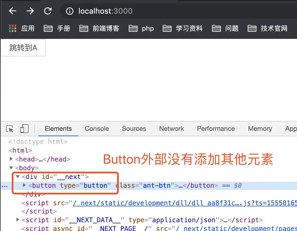This screenshot has width=297, height=231.
Task: Open the php bookmark folder
Action: [141, 28]
